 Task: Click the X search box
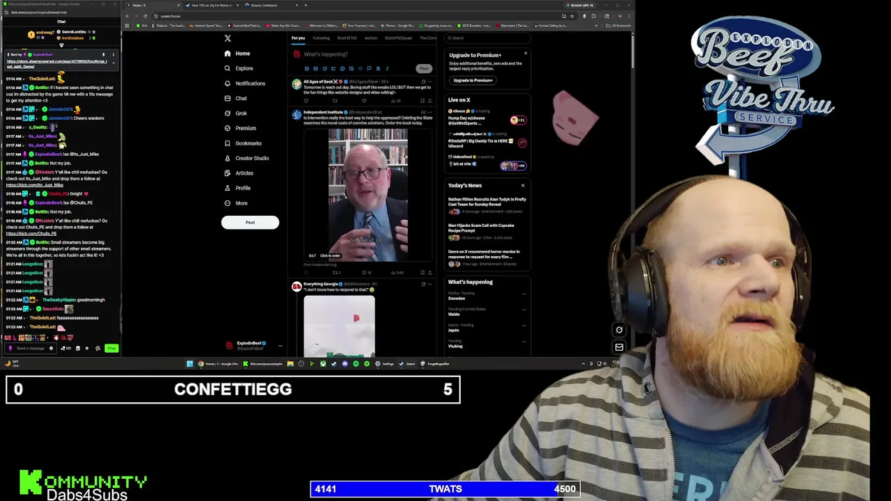(487, 38)
